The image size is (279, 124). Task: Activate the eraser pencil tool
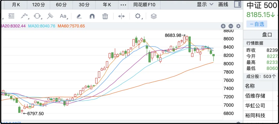pyautogui.click(x=79, y=16)
